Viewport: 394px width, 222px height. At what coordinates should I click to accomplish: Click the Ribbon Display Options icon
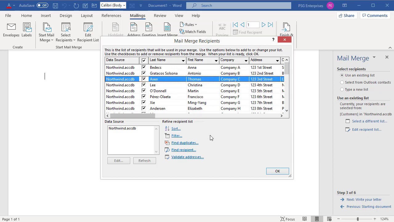pos(344,5)
